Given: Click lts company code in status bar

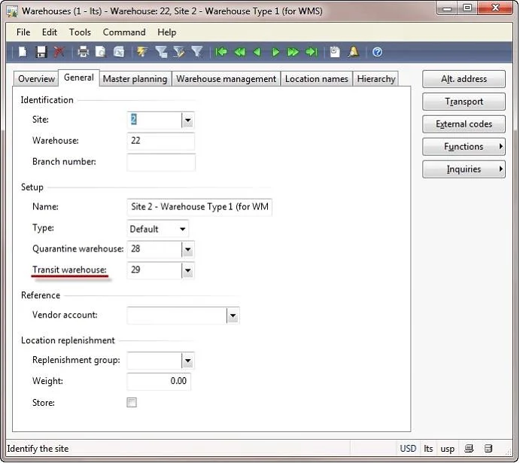Looking at the screenshot, I should 428,449.
